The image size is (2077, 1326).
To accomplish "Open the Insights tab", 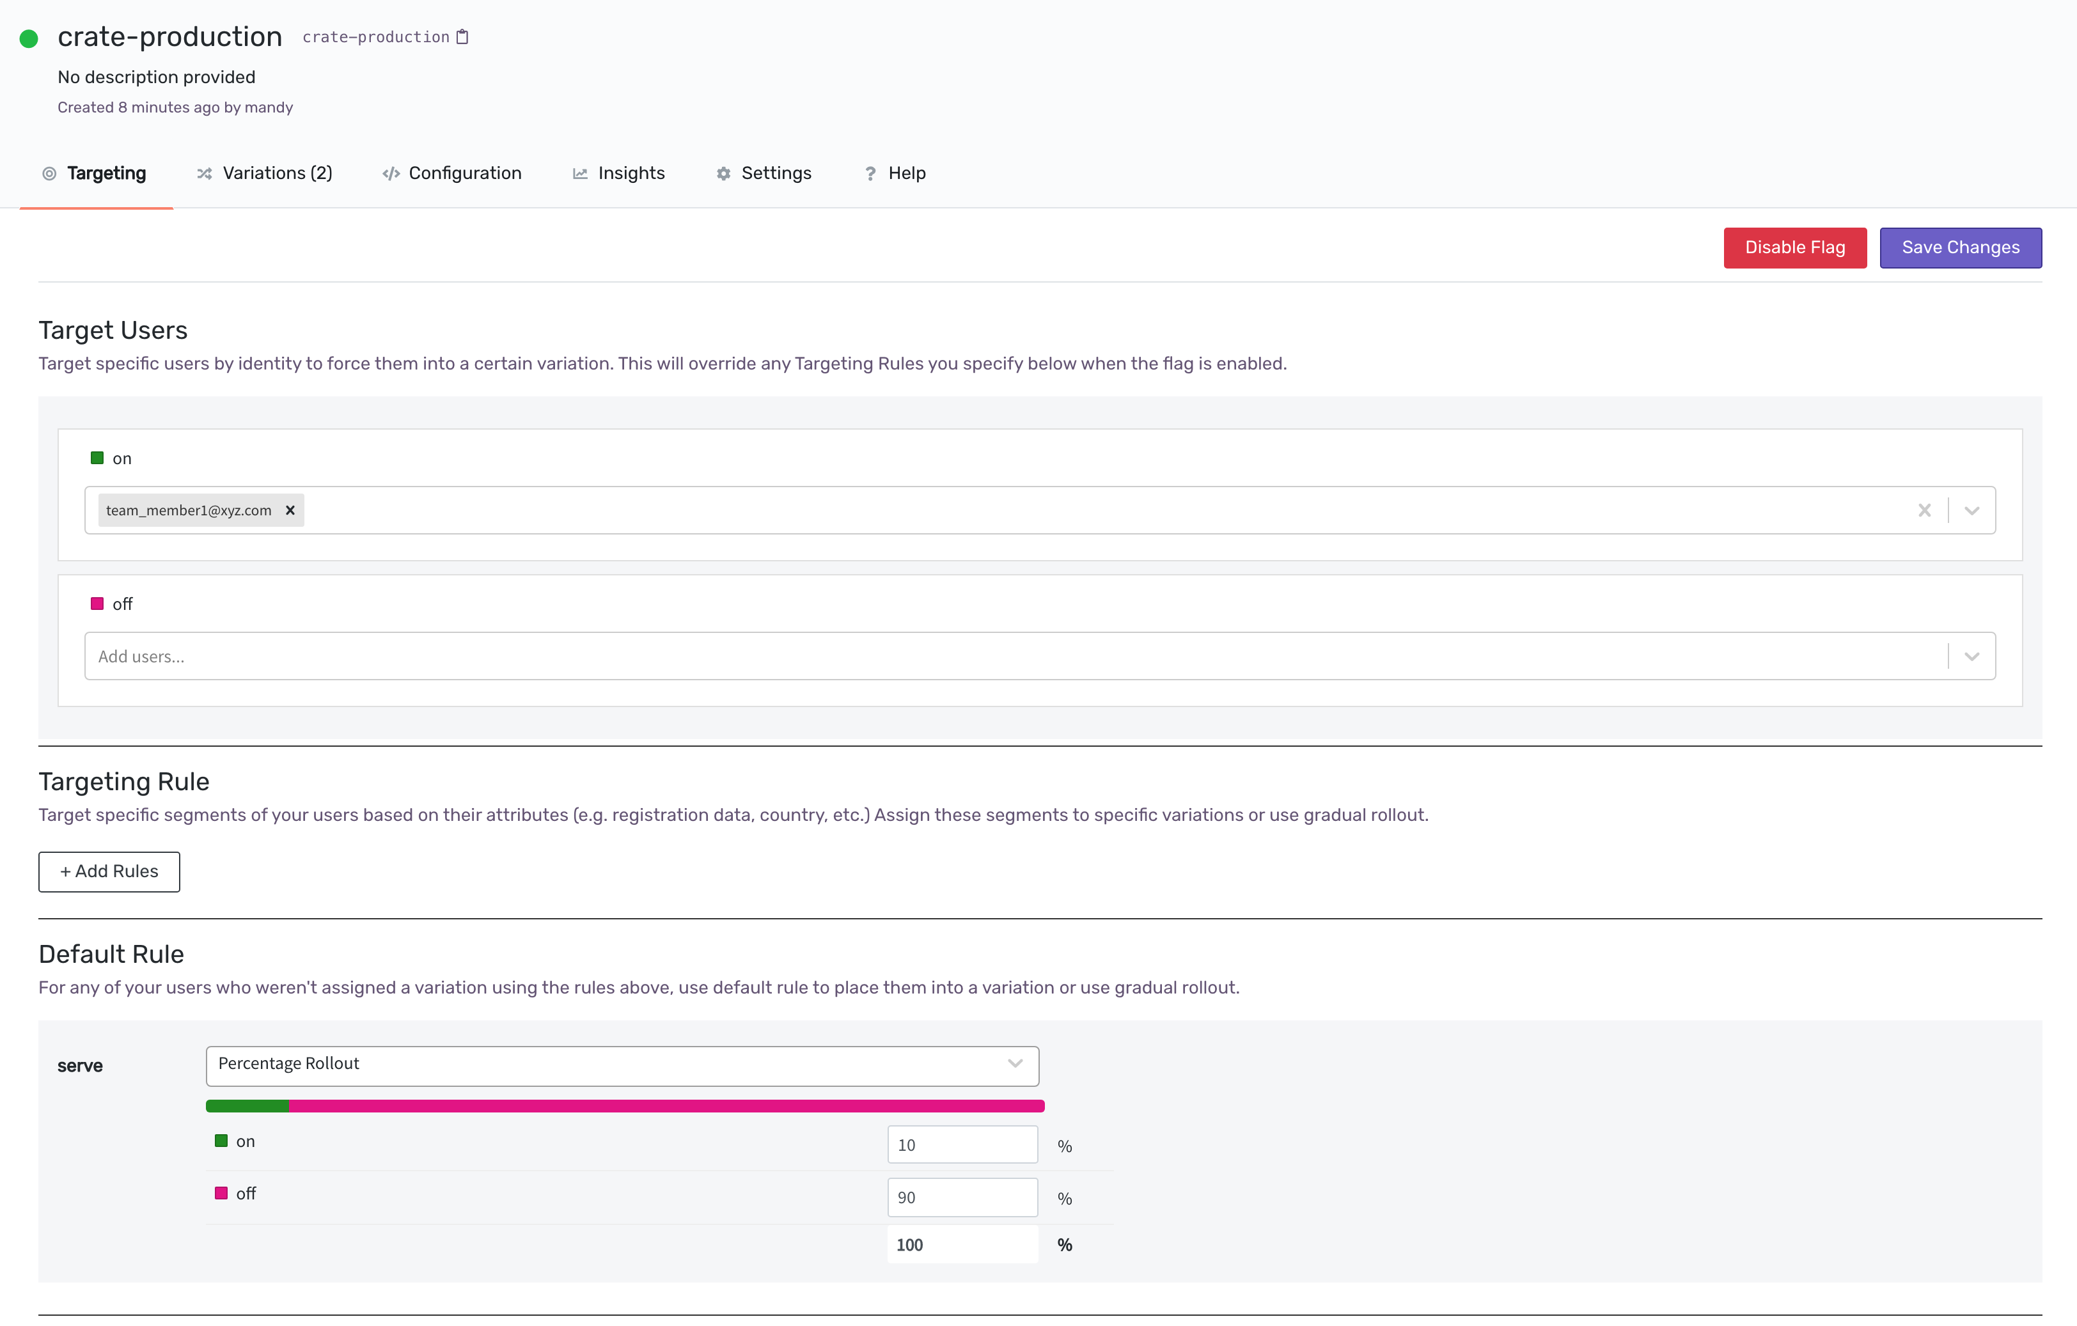I will pyautogui.click(x=618, y=173).
